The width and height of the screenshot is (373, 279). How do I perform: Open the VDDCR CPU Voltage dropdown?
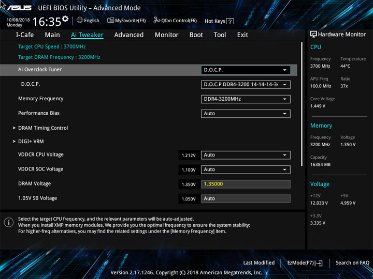[x=246, y=155]
